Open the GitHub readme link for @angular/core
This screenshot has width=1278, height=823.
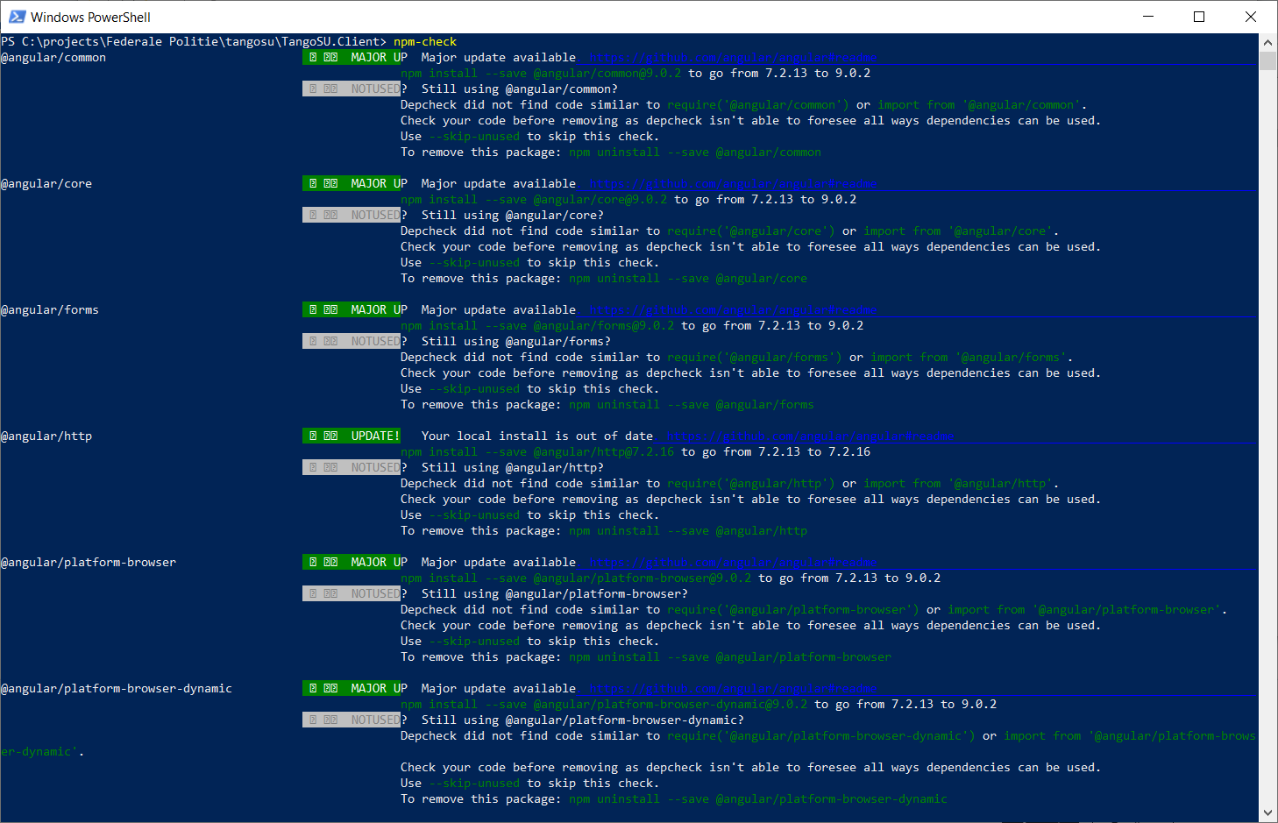pos(734,183)
